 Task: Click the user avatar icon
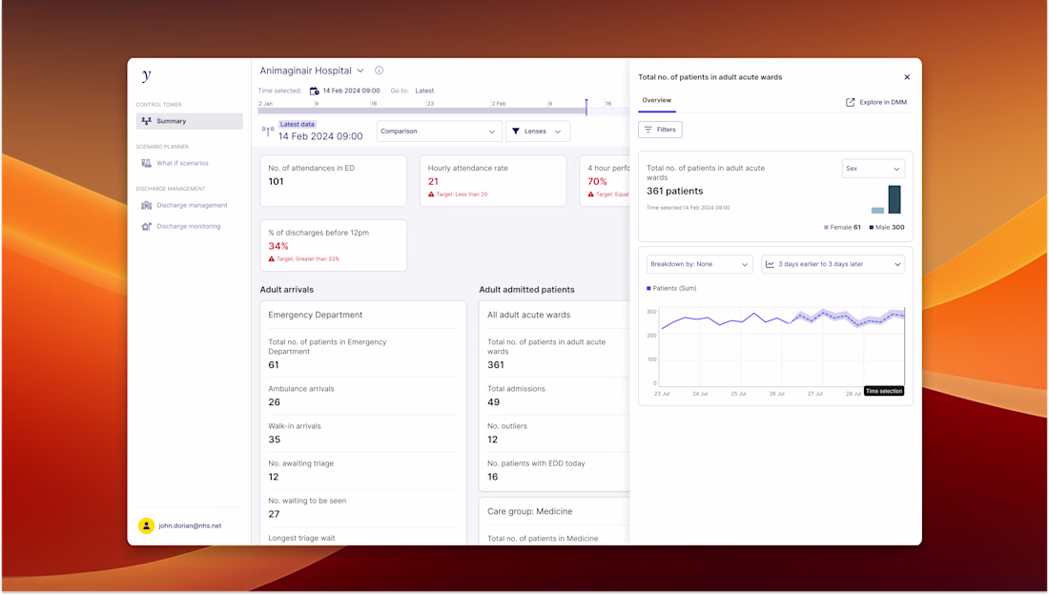(146, 526)
